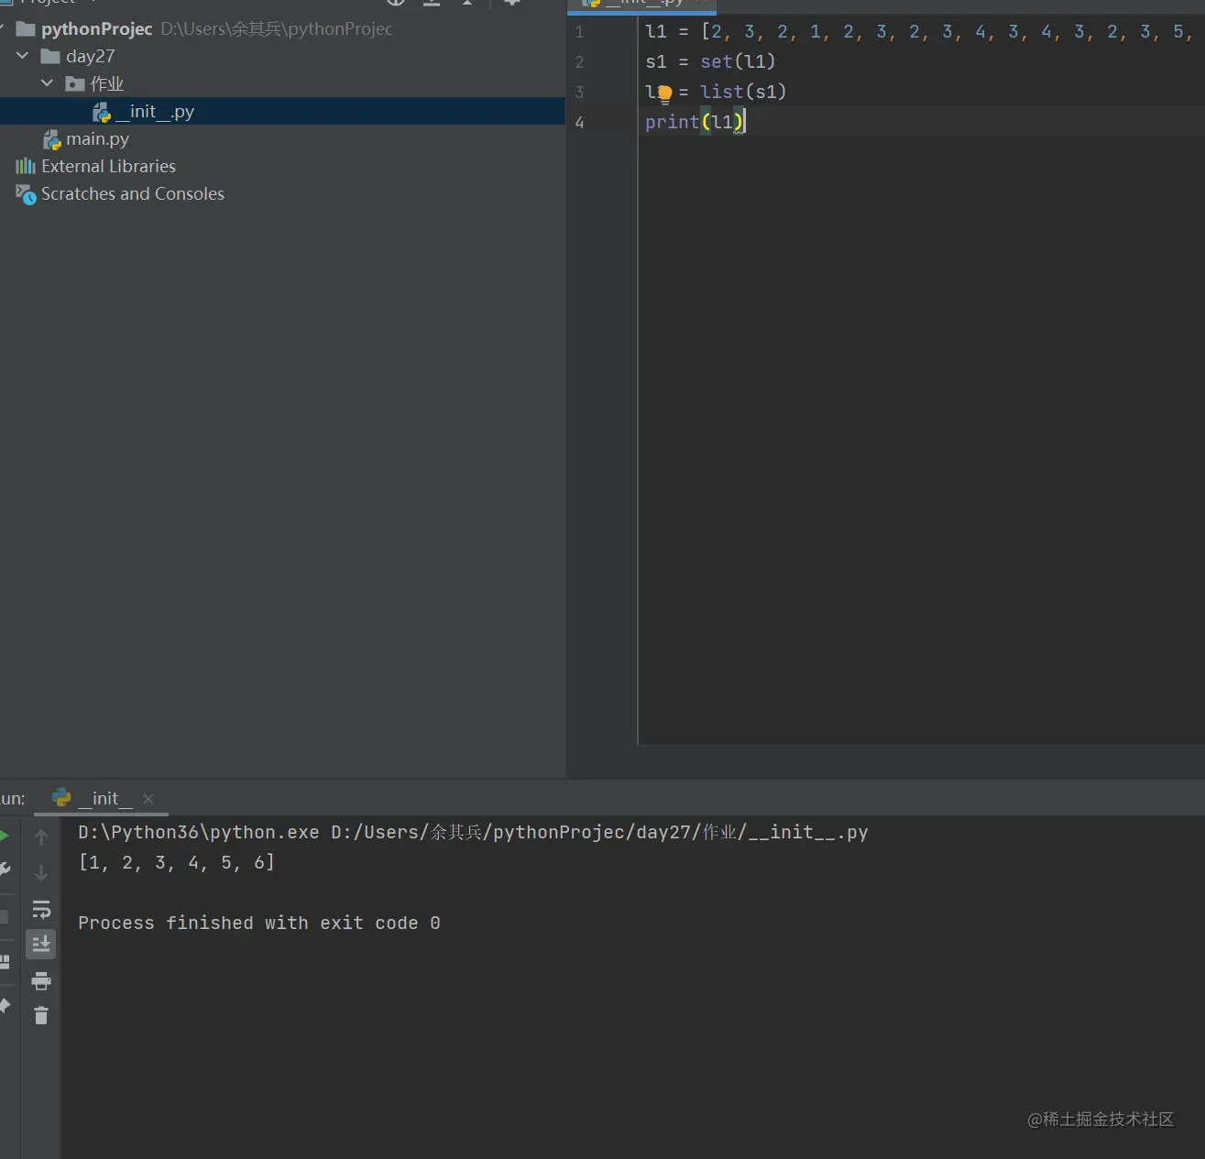Click the down stack trace arrow
1205x1159 pixels.
(41, 873)
